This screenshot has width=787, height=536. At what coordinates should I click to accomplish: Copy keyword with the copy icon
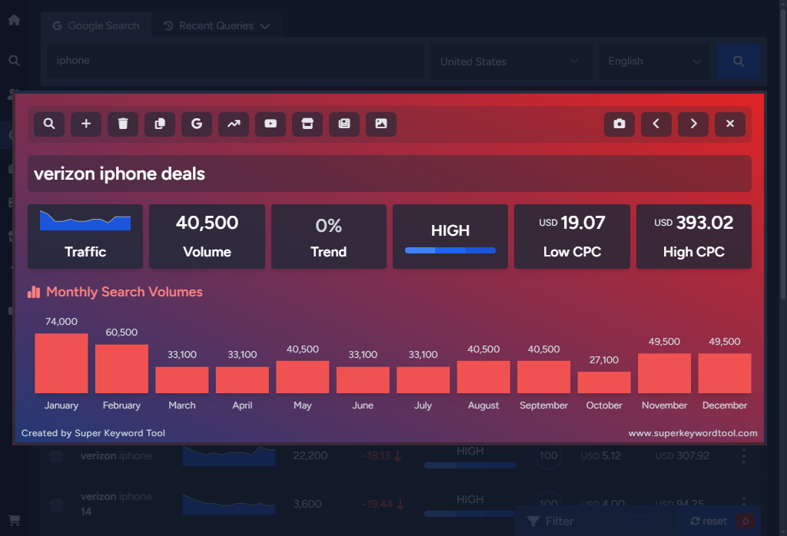160,124
